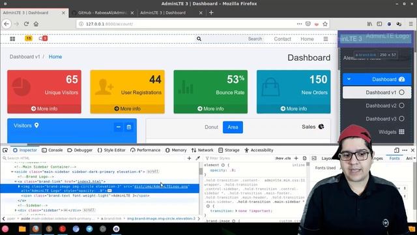Click the grid icon in the dashboard navbar
Viewport: 417px width, 235px height.
point(12,39)
